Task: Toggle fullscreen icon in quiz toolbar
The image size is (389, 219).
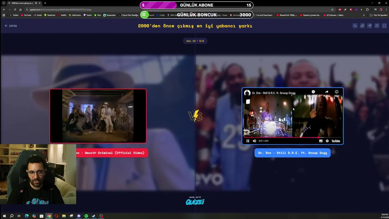Action: (x=384, y=26)
